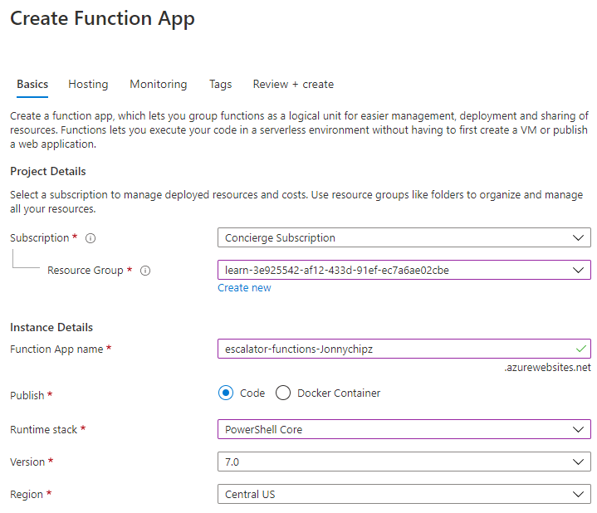Click the Create Function App page heading
The image size is (597, 513).
(102, 19)
